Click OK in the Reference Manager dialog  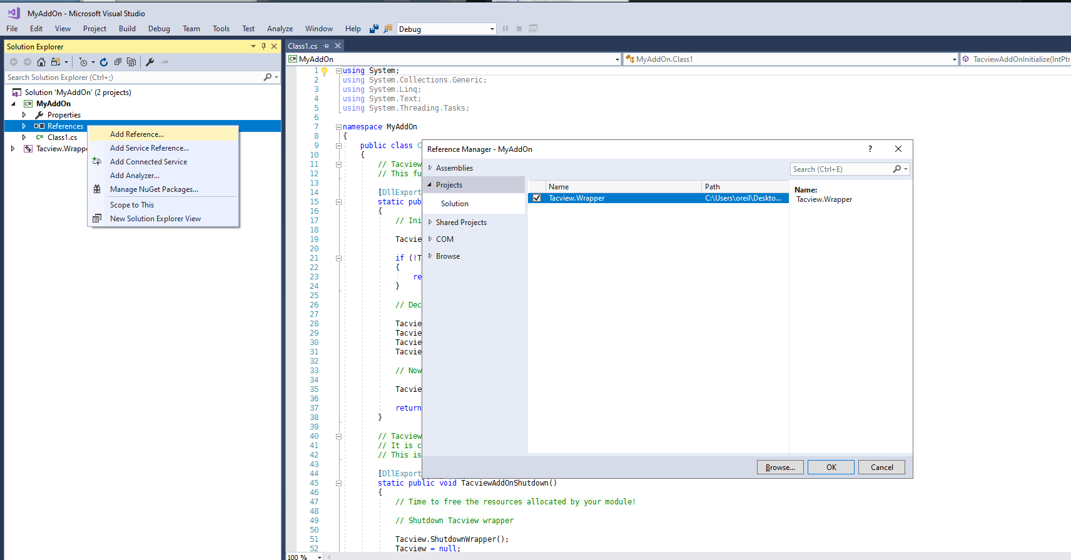point(831,467)
